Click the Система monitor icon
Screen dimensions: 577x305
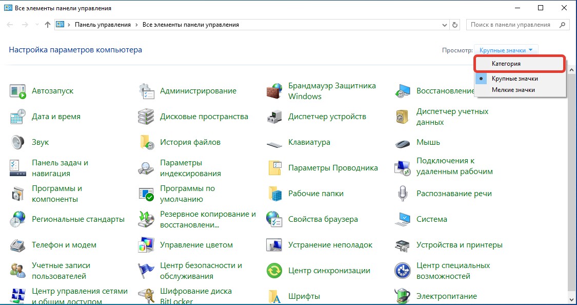[x=402, y=219]
